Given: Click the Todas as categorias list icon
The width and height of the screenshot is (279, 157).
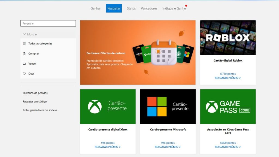Looking at the screenshot, I should click(x=24, y=44).
